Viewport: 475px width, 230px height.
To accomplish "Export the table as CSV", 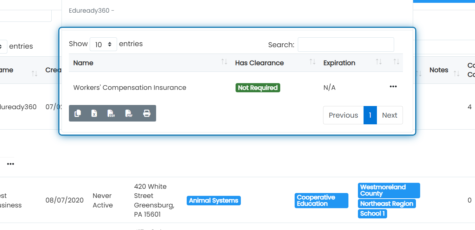I will tap(111, 113).
